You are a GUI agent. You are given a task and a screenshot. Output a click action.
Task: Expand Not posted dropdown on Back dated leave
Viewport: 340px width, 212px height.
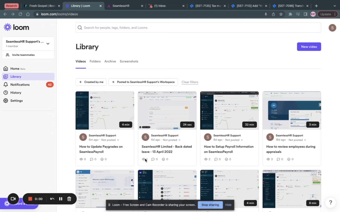(x=172, y=140)
